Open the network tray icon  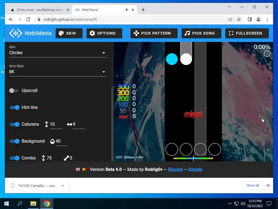click(x=236, y=204)
